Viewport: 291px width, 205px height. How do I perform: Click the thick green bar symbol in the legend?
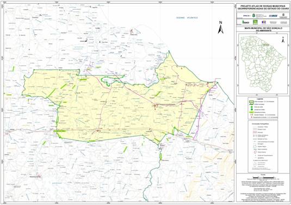pyautogui.click(x=251, y=112)
